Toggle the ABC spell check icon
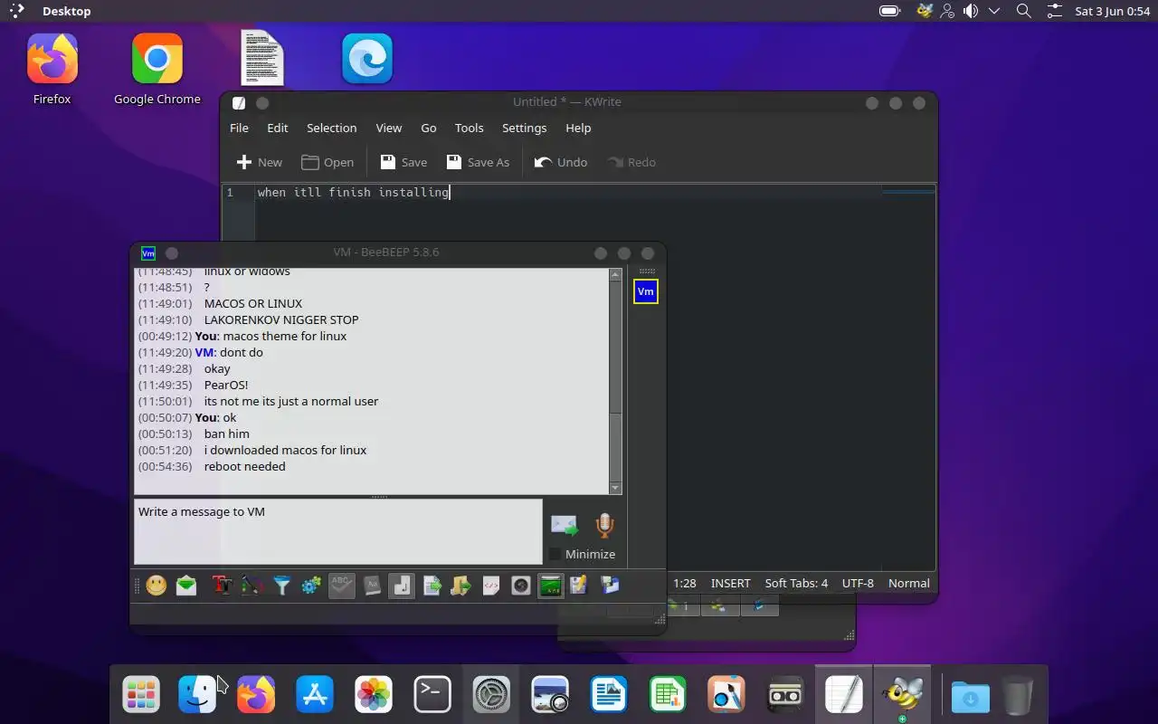This screenshot has height=724, width=1158. (x=341, y=586)
